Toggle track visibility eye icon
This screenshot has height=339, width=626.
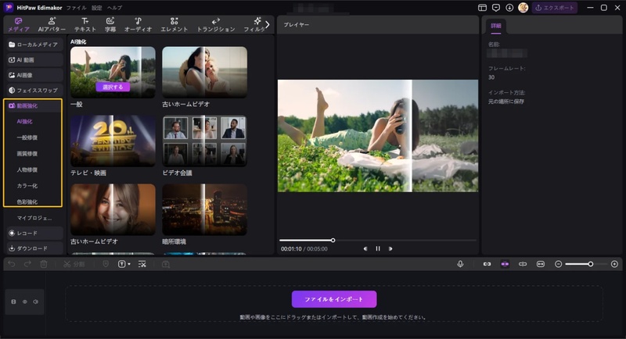click(x=24, y=301)
